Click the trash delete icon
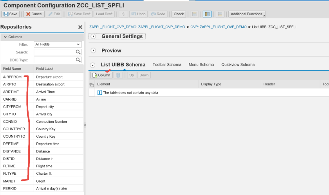The height and width of the screenshot is (195, 329). tap(118, 75)
